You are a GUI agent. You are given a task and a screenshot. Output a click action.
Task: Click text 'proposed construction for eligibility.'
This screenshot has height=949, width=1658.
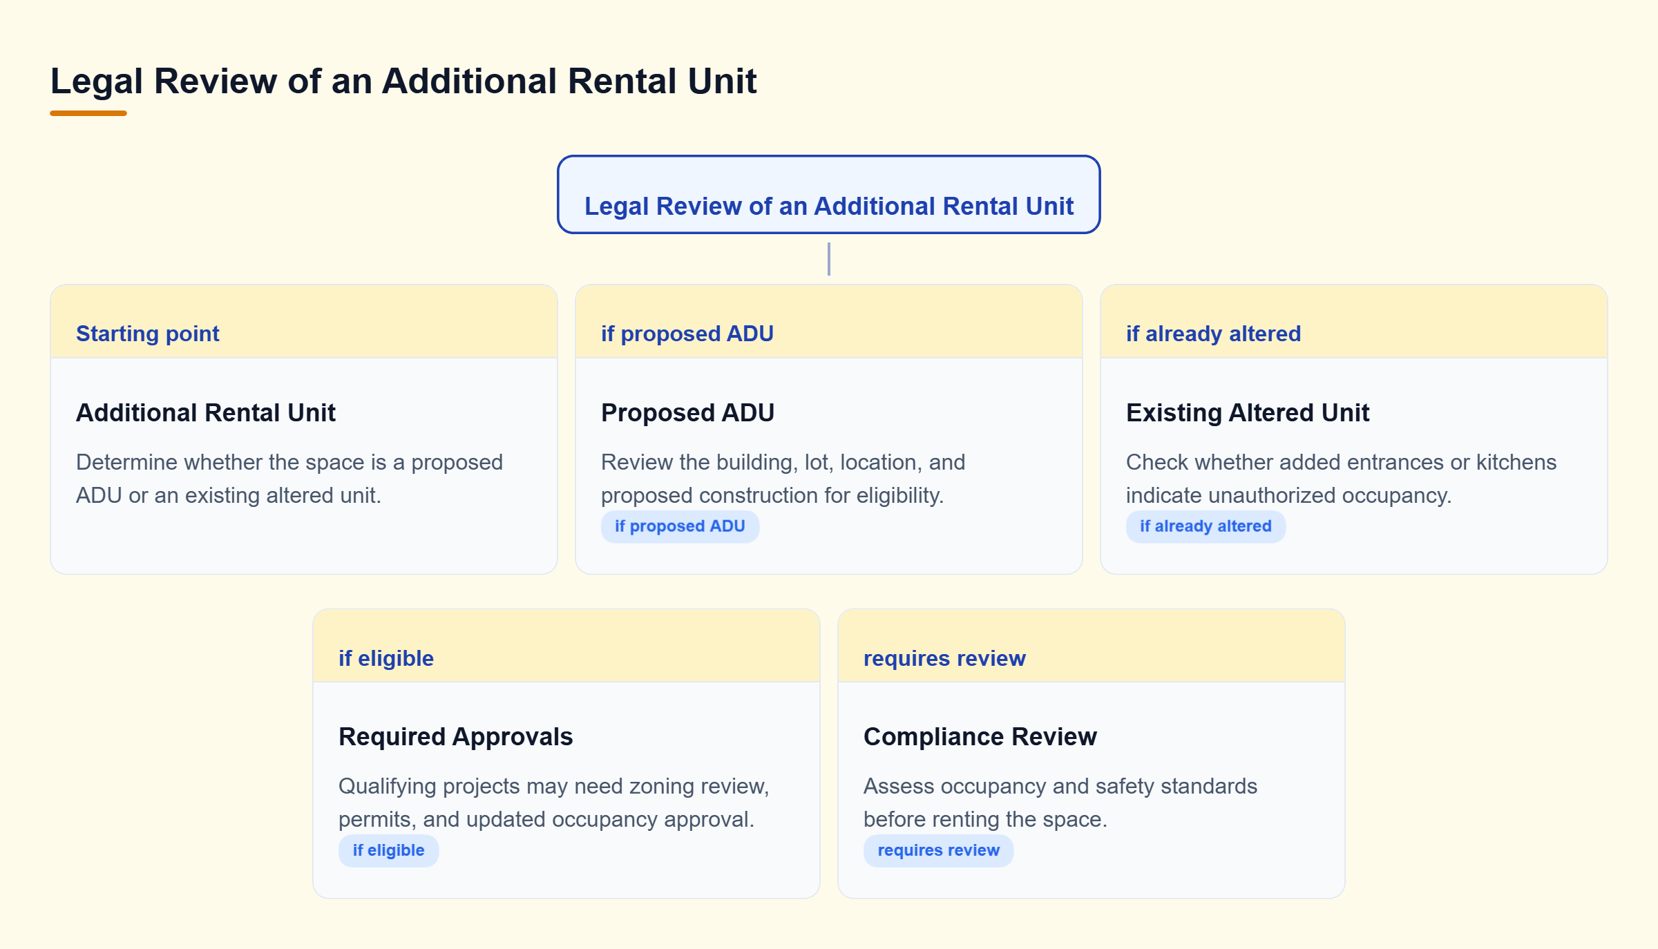(772, 495)
